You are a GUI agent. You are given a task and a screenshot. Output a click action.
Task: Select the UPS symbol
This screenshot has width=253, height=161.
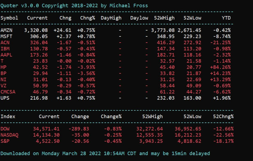(x=5, y=98)
